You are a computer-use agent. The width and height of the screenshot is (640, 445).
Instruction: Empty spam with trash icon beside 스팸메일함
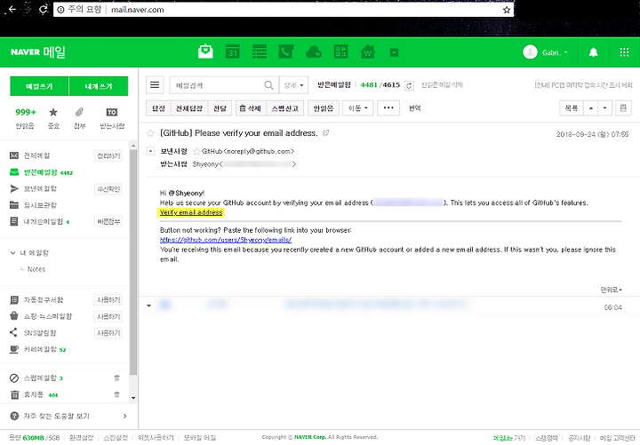click(x=116, y=378)
